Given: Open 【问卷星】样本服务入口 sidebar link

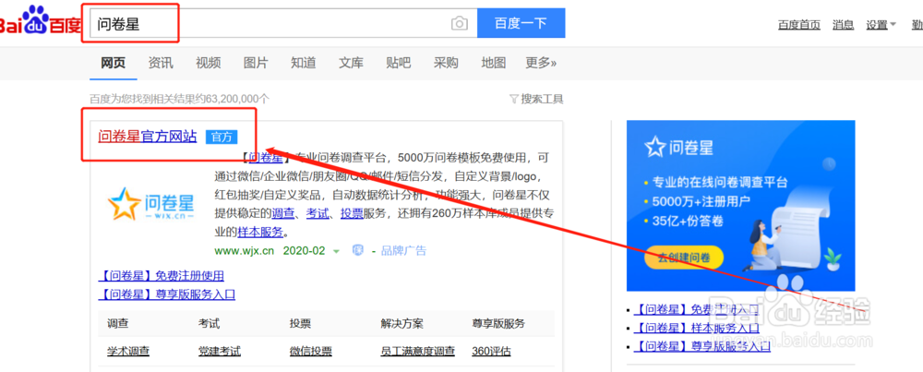Looking at the screenshot, I should pos(696,328).
